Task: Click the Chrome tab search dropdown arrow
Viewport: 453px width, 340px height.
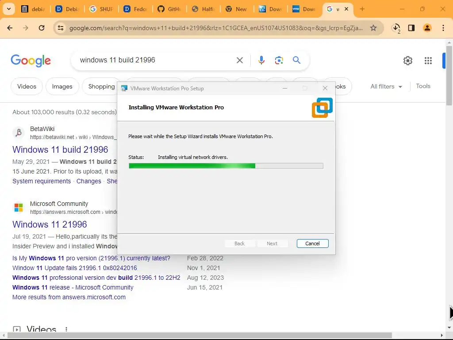Action: tap(9, 9)
